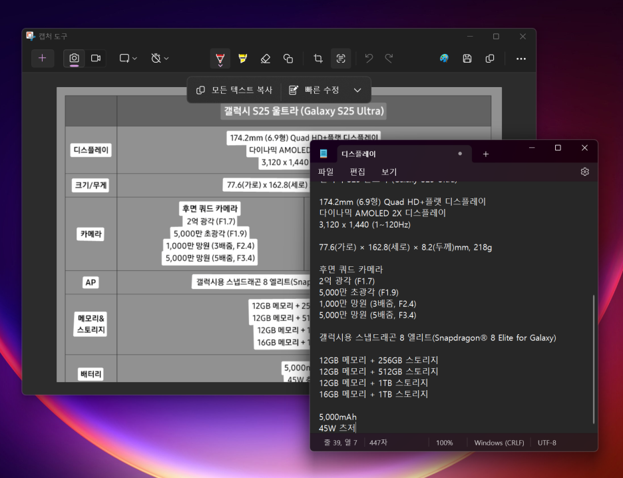Open the See more ellipsis menu
The width and height of the screenshot is (623, 478).
521,59
